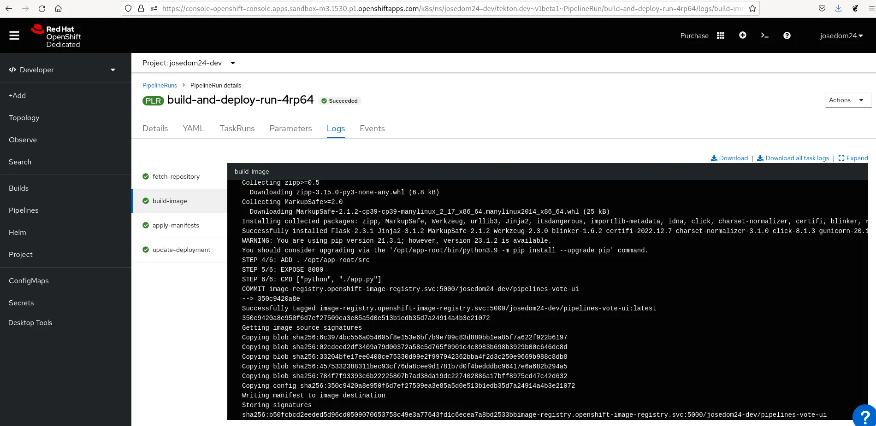Open the Project josedom24-dev dropdown
Screen dimensions: 876x426
click(x=189, y=63)
